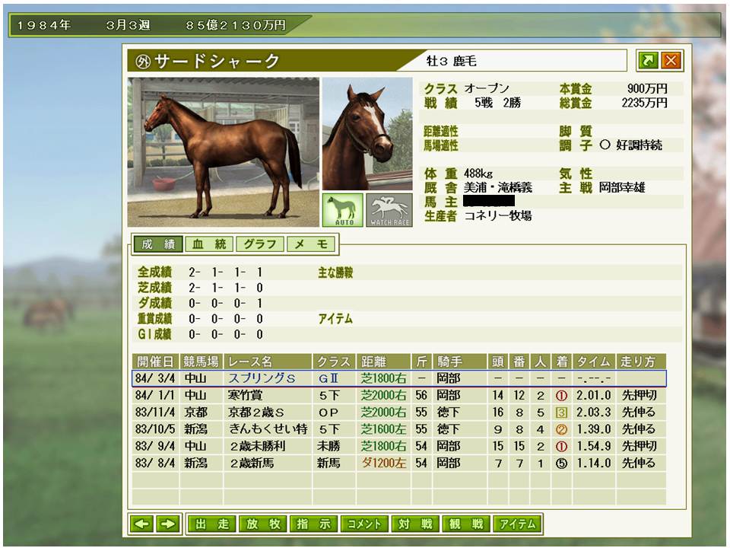The image size is (730, 548).
Task: Click the 観戦 button
Action: pos(466,524)
